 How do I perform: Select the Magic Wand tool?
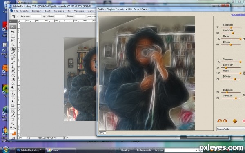tap(13, 44)
